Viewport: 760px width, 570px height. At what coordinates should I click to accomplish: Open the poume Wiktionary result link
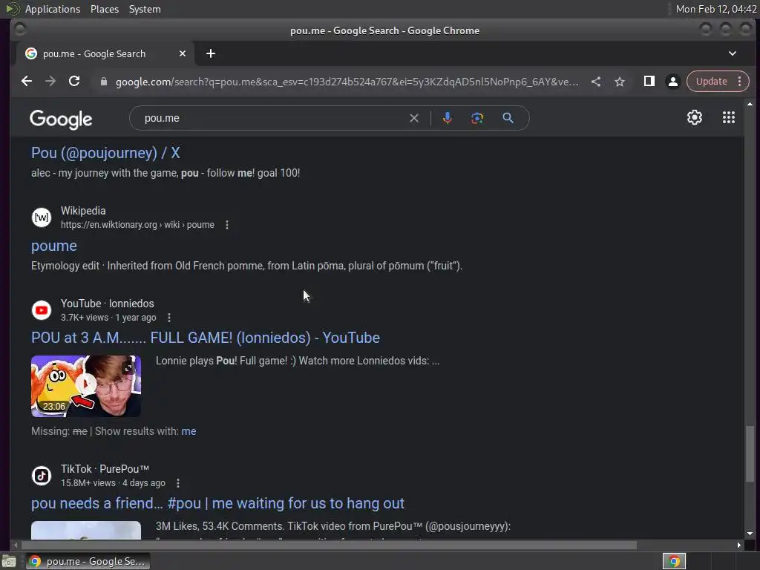pyautogui.click(x=53, y=246)
